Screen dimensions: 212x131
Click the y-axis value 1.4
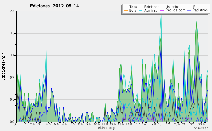[x=12, y=55]
